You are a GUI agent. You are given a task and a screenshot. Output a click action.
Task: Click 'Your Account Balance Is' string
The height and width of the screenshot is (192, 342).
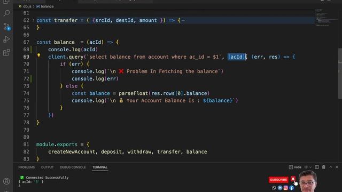point(160,101)
